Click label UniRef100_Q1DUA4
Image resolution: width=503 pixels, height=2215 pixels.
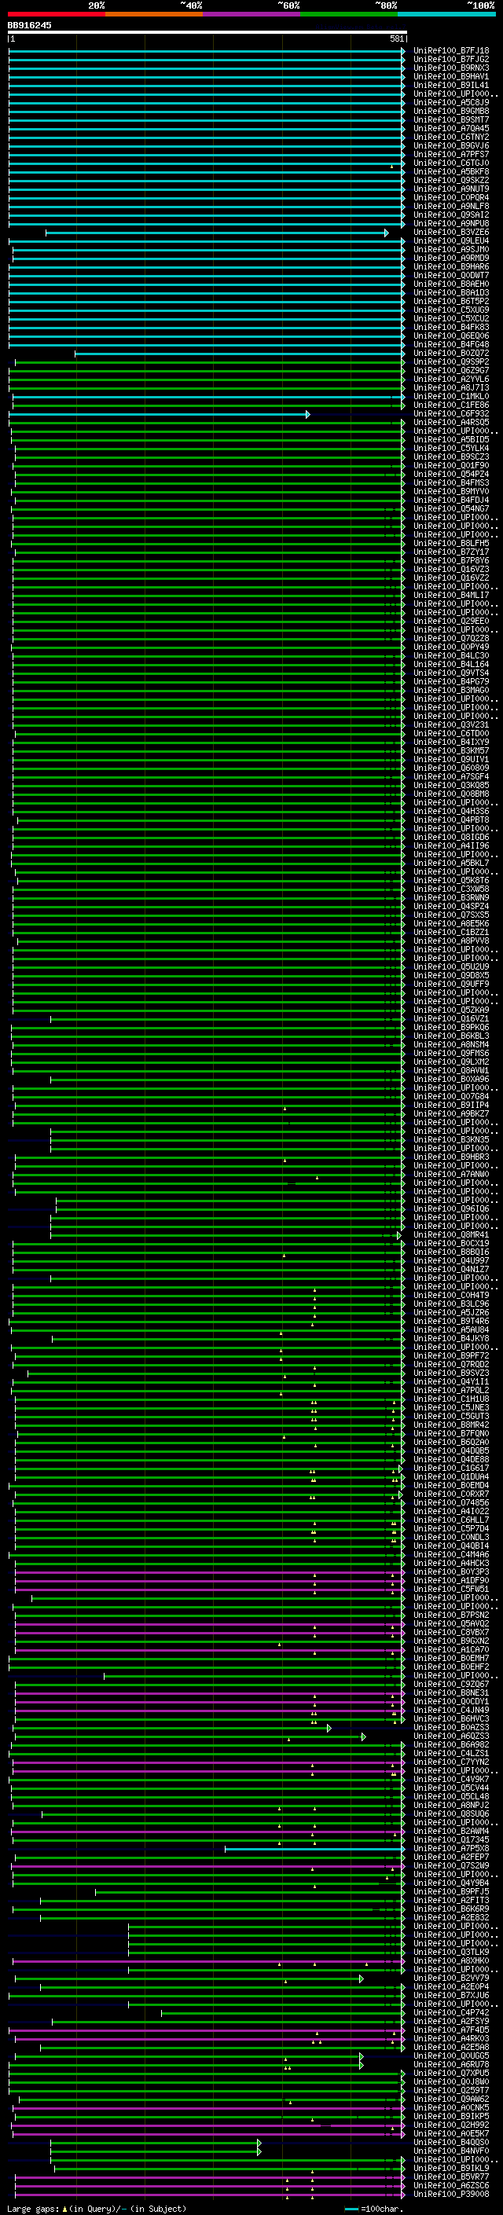(450, 1476)
